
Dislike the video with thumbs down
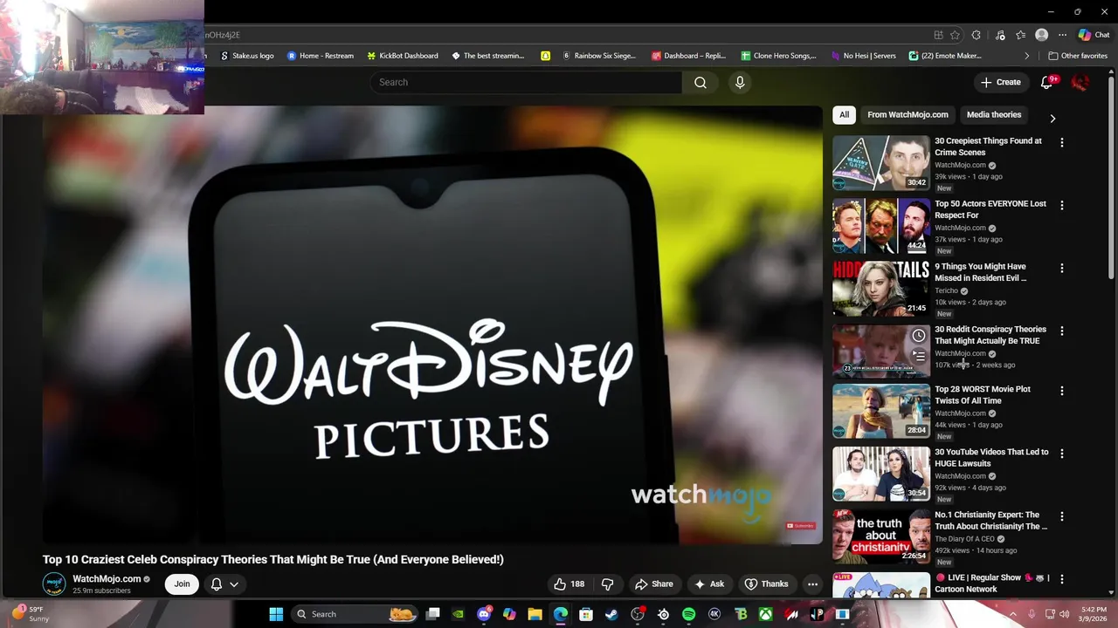click(608, 584)
